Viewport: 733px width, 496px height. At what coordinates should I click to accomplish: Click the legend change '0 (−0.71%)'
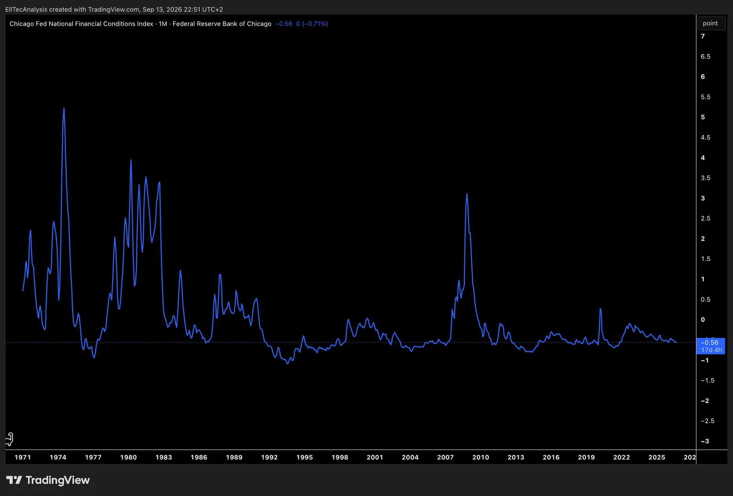pos(312,24)
